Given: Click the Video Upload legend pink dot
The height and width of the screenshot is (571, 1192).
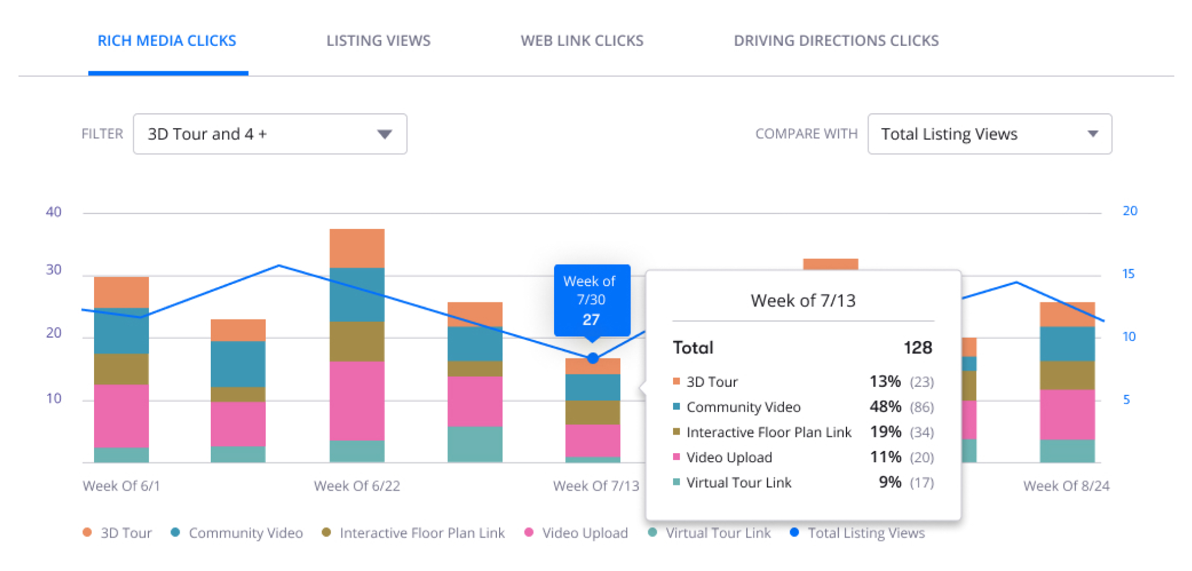Looking at the screenshot, I should coord(529,532).
